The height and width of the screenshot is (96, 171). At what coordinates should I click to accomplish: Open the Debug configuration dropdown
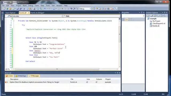(90, 9)
